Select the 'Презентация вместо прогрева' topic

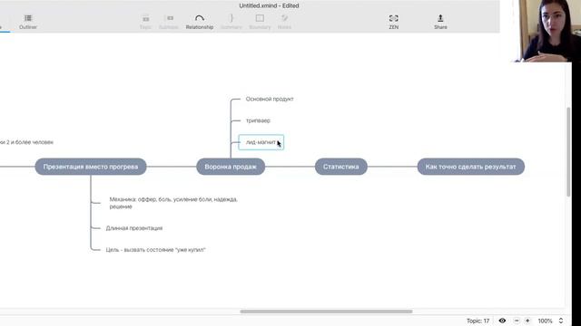coord(91,167)
